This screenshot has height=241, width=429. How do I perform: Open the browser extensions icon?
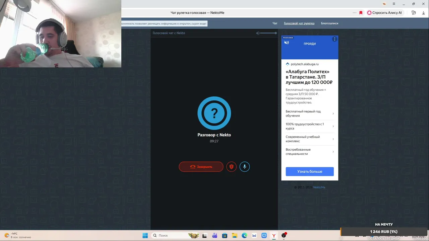(x=414, y=13)
